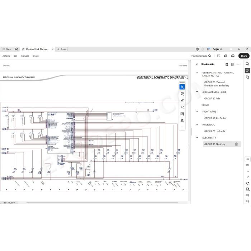Go to previous page up arrow
This screenshot has width=251, height=251.
pos(248,171)
